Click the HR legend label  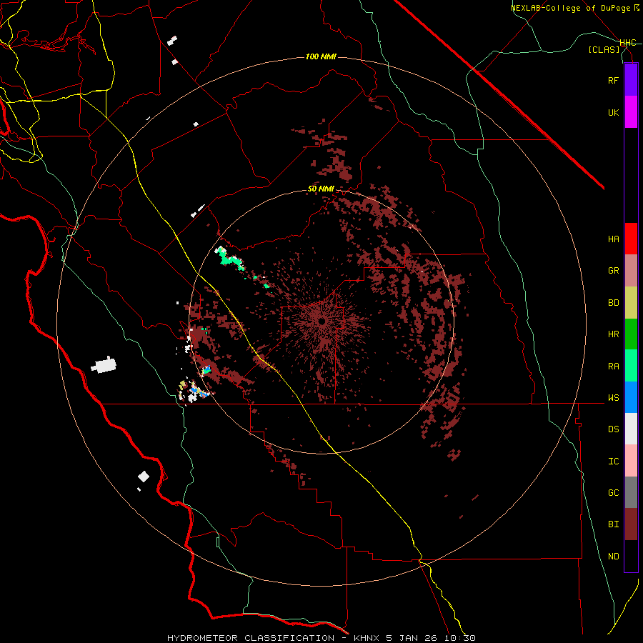[x=613, y=334]
